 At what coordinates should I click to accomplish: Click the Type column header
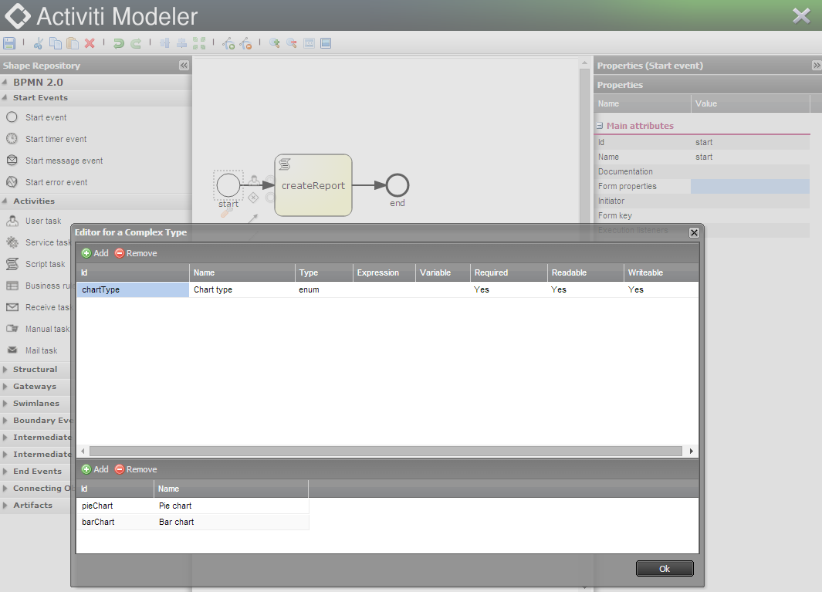(x=323, y=272)
